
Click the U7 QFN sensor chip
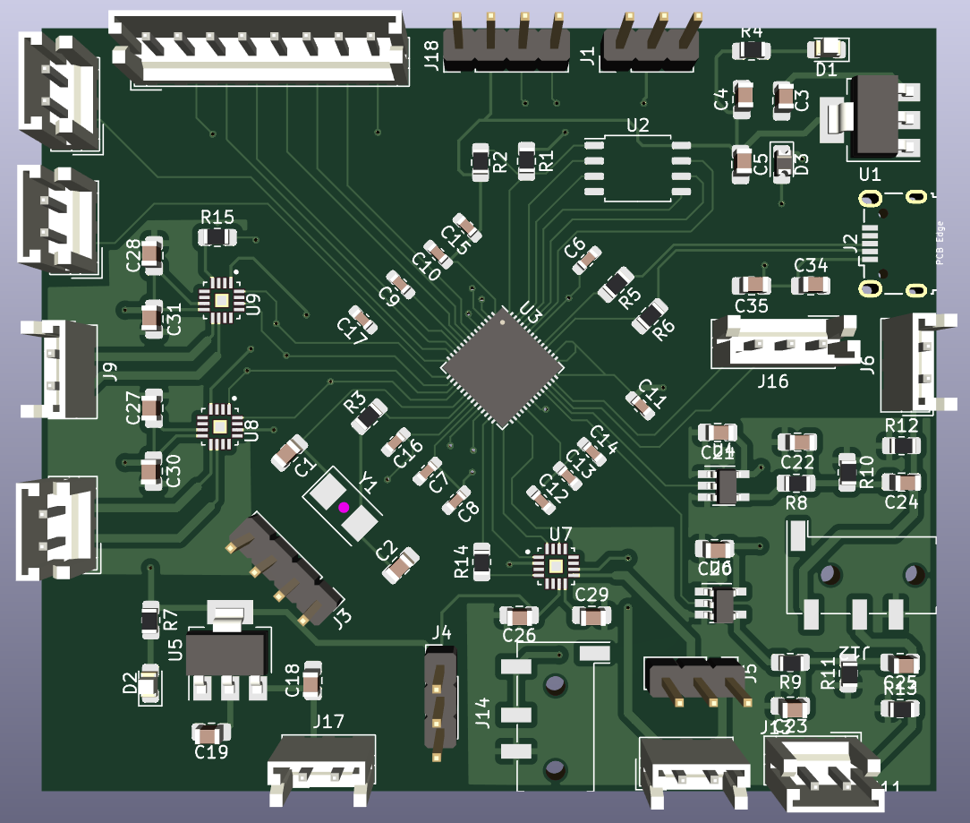(x=556, y=565)
